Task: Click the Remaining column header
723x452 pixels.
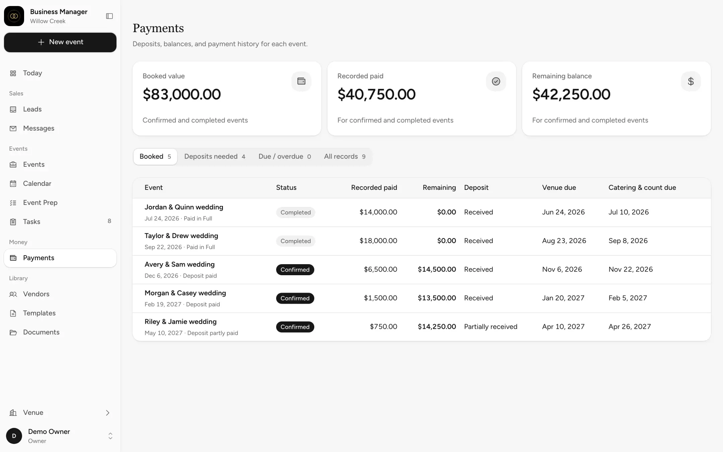Action: [439, 188]
